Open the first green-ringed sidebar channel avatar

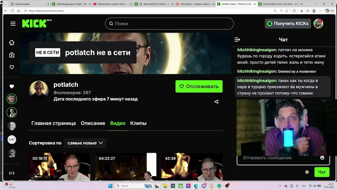(x=12, y=99)
